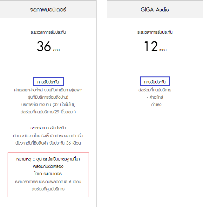Click the red-bordered หมายเหตุ note box
The width and height of the screenshot is (203, 207).
(x=48, y=175)
